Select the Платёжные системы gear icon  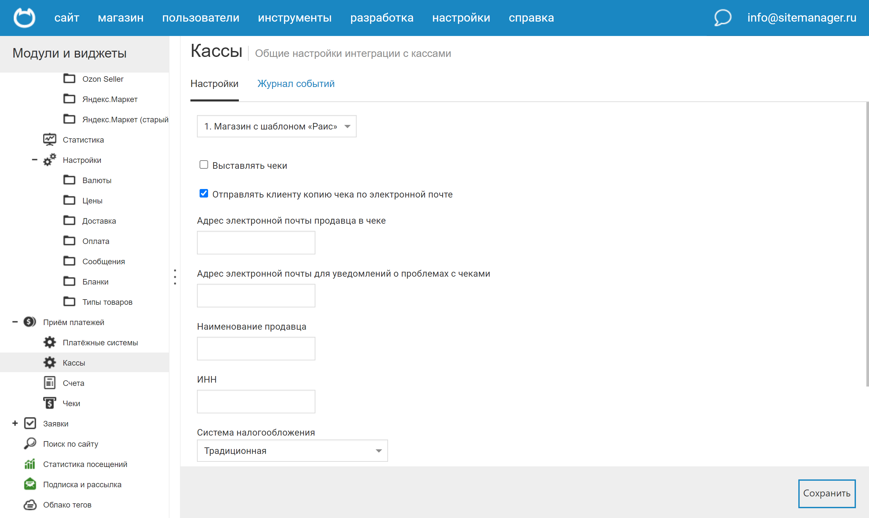[49, 342]
